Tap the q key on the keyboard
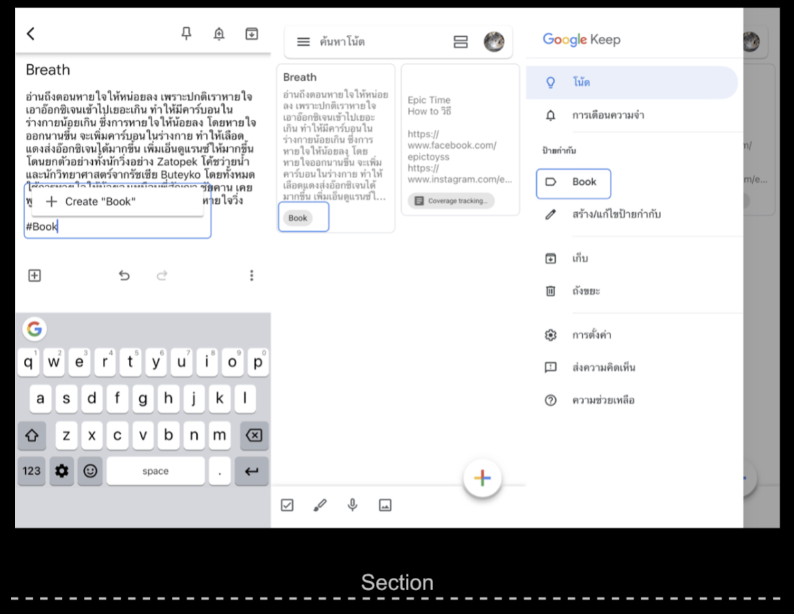The image size is (794, 614). (x=29, y=362)
